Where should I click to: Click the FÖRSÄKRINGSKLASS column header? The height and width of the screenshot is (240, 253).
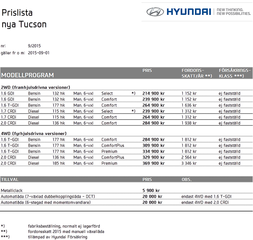[235, 73]
